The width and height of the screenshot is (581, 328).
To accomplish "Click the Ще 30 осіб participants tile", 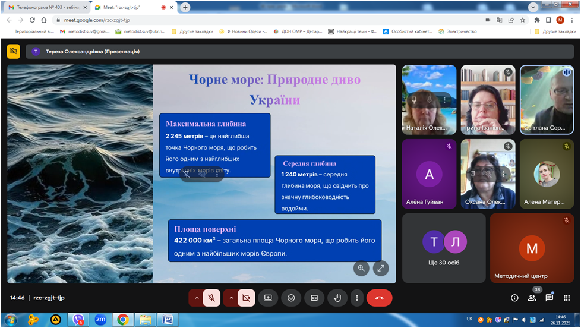I will (x=444, y=248).
